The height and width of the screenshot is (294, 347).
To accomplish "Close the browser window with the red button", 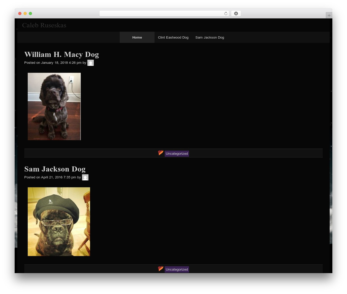I will [20, 14].
